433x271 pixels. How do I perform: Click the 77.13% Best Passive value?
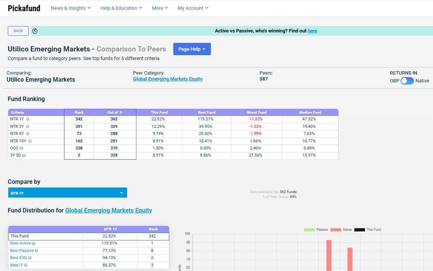[x=109, y=250]
